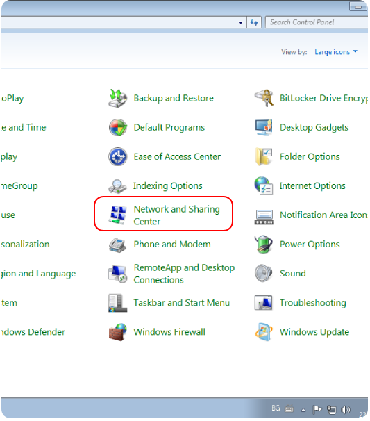The height and width of the screenshot is (421, 370).
Task: Open the partially visible Date and Time link
Action: 24,128
